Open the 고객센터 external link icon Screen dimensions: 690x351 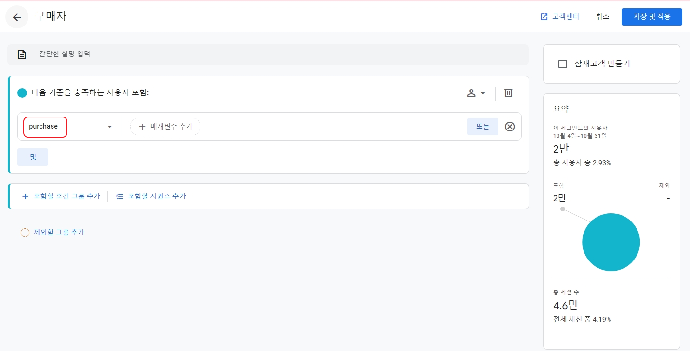(544, 17)
